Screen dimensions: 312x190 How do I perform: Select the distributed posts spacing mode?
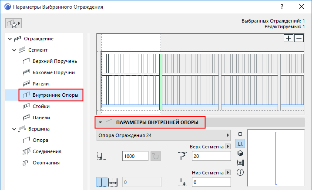pyautogui.click(x=113, y=182)
